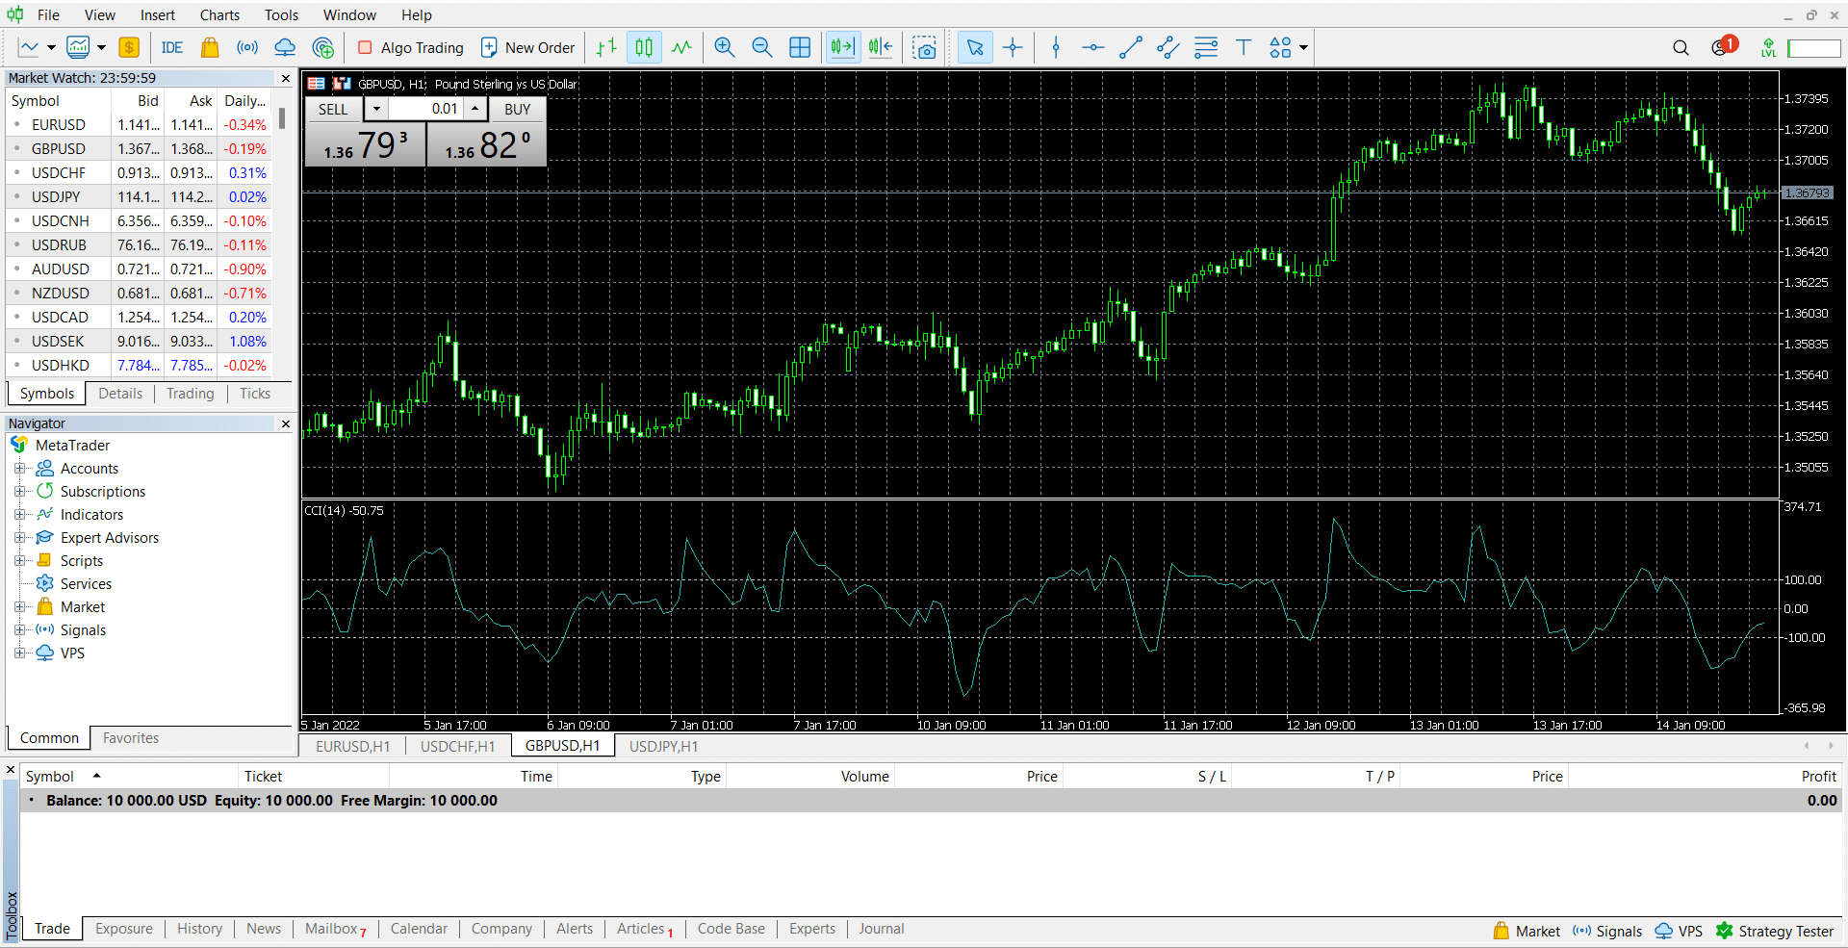
Task: Switch the chart to line display mode
Action: 681,47
